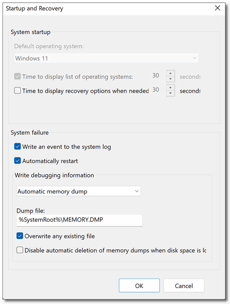
Task: Click the chevron on the debugging information combo box
Action: point(137,191)
